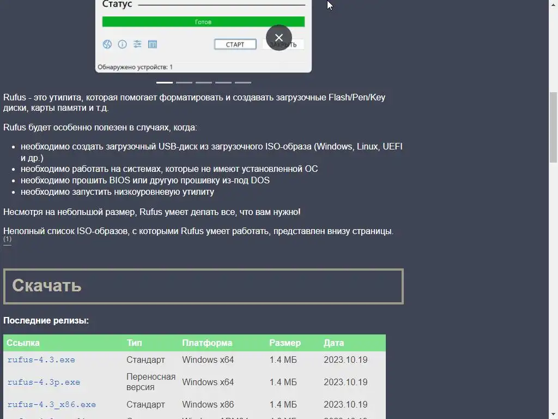Click the Переносная версия cell
This screenshot has height=419, width=558.
click(x=151, y=382)
